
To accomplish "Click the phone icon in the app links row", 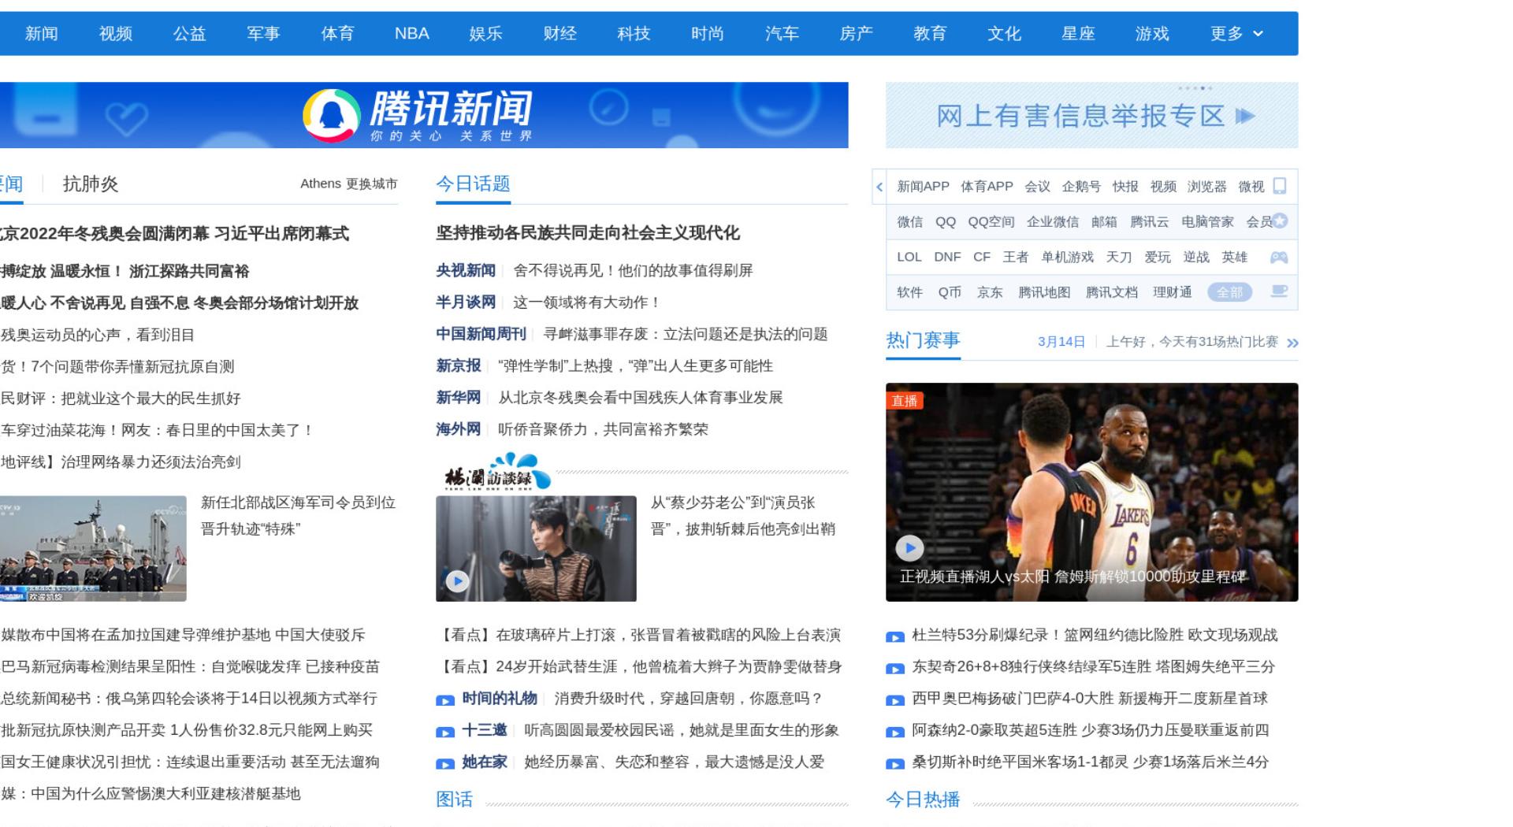I will [x=1280, y=186].
